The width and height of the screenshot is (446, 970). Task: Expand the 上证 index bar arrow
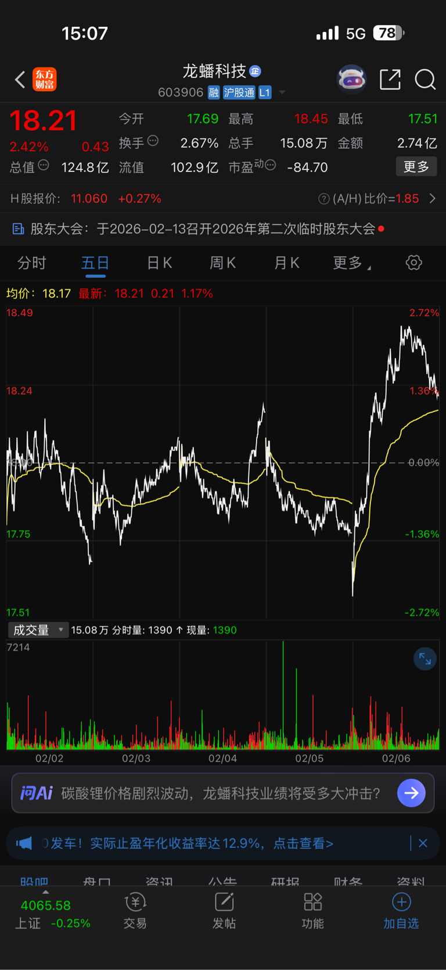click(46, 892)
